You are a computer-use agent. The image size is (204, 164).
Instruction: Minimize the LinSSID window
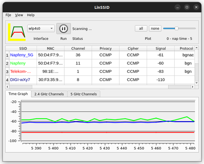pos(178,7)
